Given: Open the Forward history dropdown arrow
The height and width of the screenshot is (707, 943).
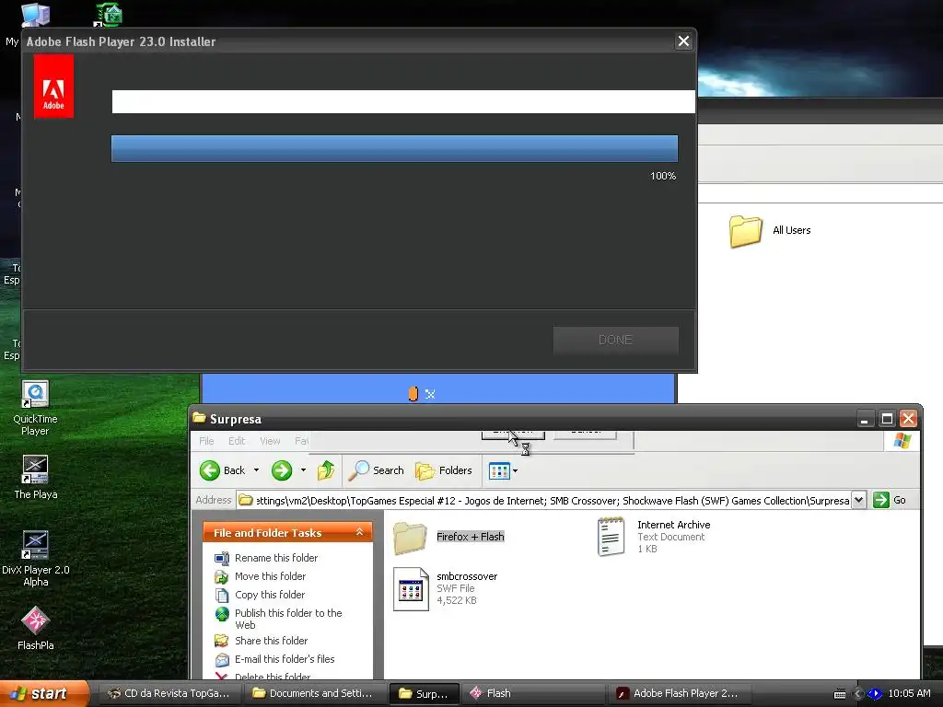Looking at the screenshot, I should (303, 470).
